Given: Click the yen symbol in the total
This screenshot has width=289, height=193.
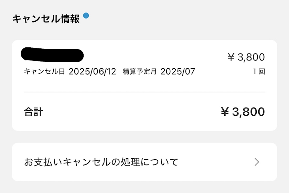Looking at the screenshot, I should (225, 112).
